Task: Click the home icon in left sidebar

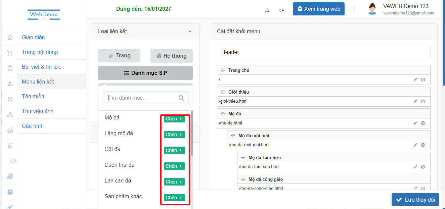Action: (10, 37)
